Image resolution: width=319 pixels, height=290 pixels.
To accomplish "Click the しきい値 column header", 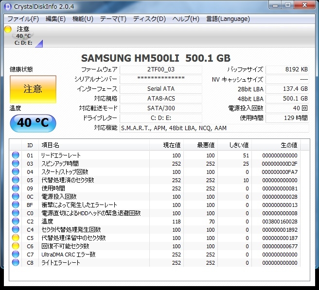I will pyautogui.click(x=234, y=145).
